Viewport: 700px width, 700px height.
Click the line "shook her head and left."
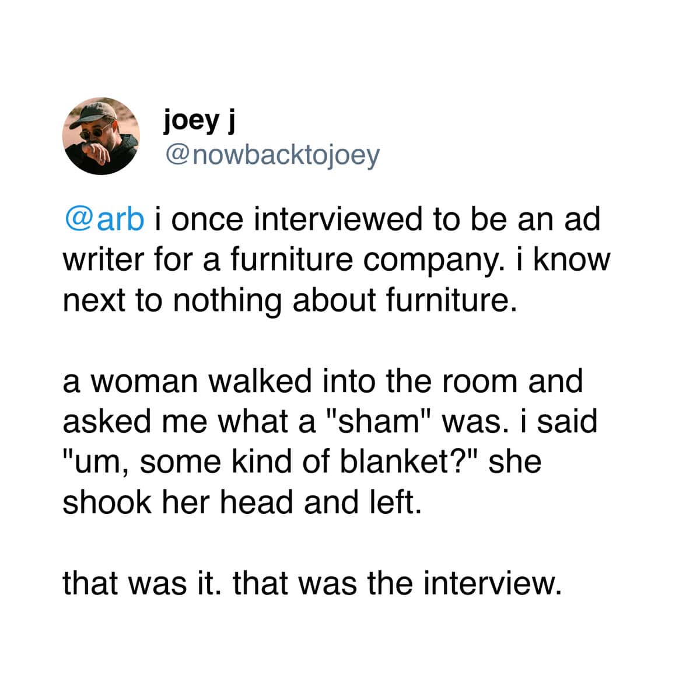tap(242, 502)
